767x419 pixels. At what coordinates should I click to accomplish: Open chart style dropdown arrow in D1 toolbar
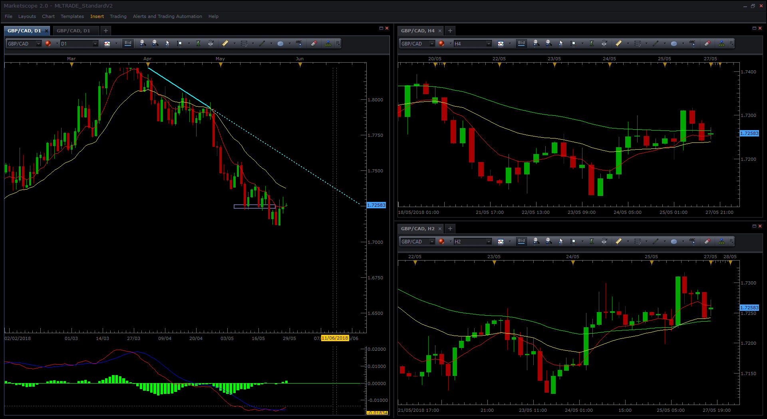click(x=116, y=43)
